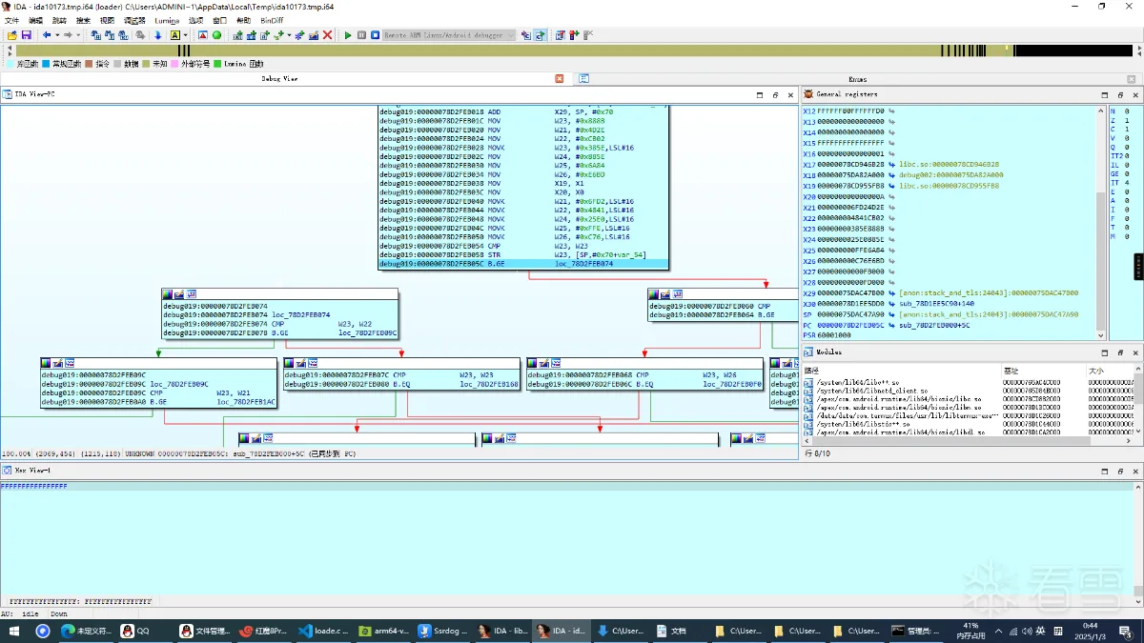The width and height of the screenshot is (1144, 643).
Task: Follow the jump arrow beside X29 value
Action: 892,293
